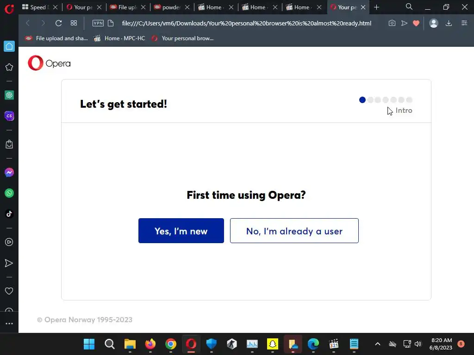Close the powder tab
The height and width of the screenshot is (355, 474).
187,7
